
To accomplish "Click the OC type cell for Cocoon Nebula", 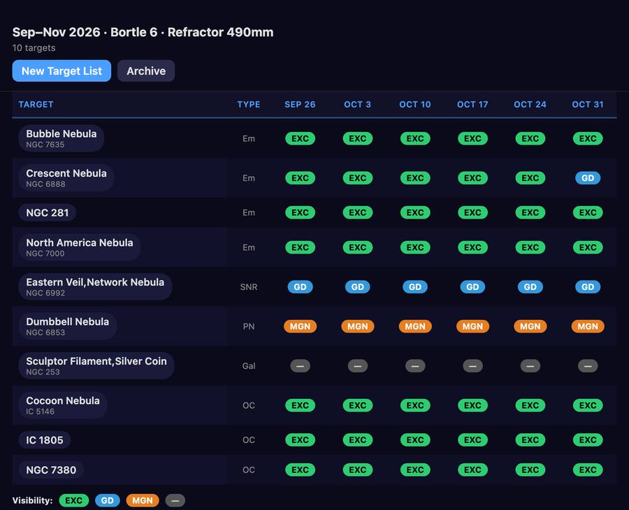I will (x=249, y=405).
